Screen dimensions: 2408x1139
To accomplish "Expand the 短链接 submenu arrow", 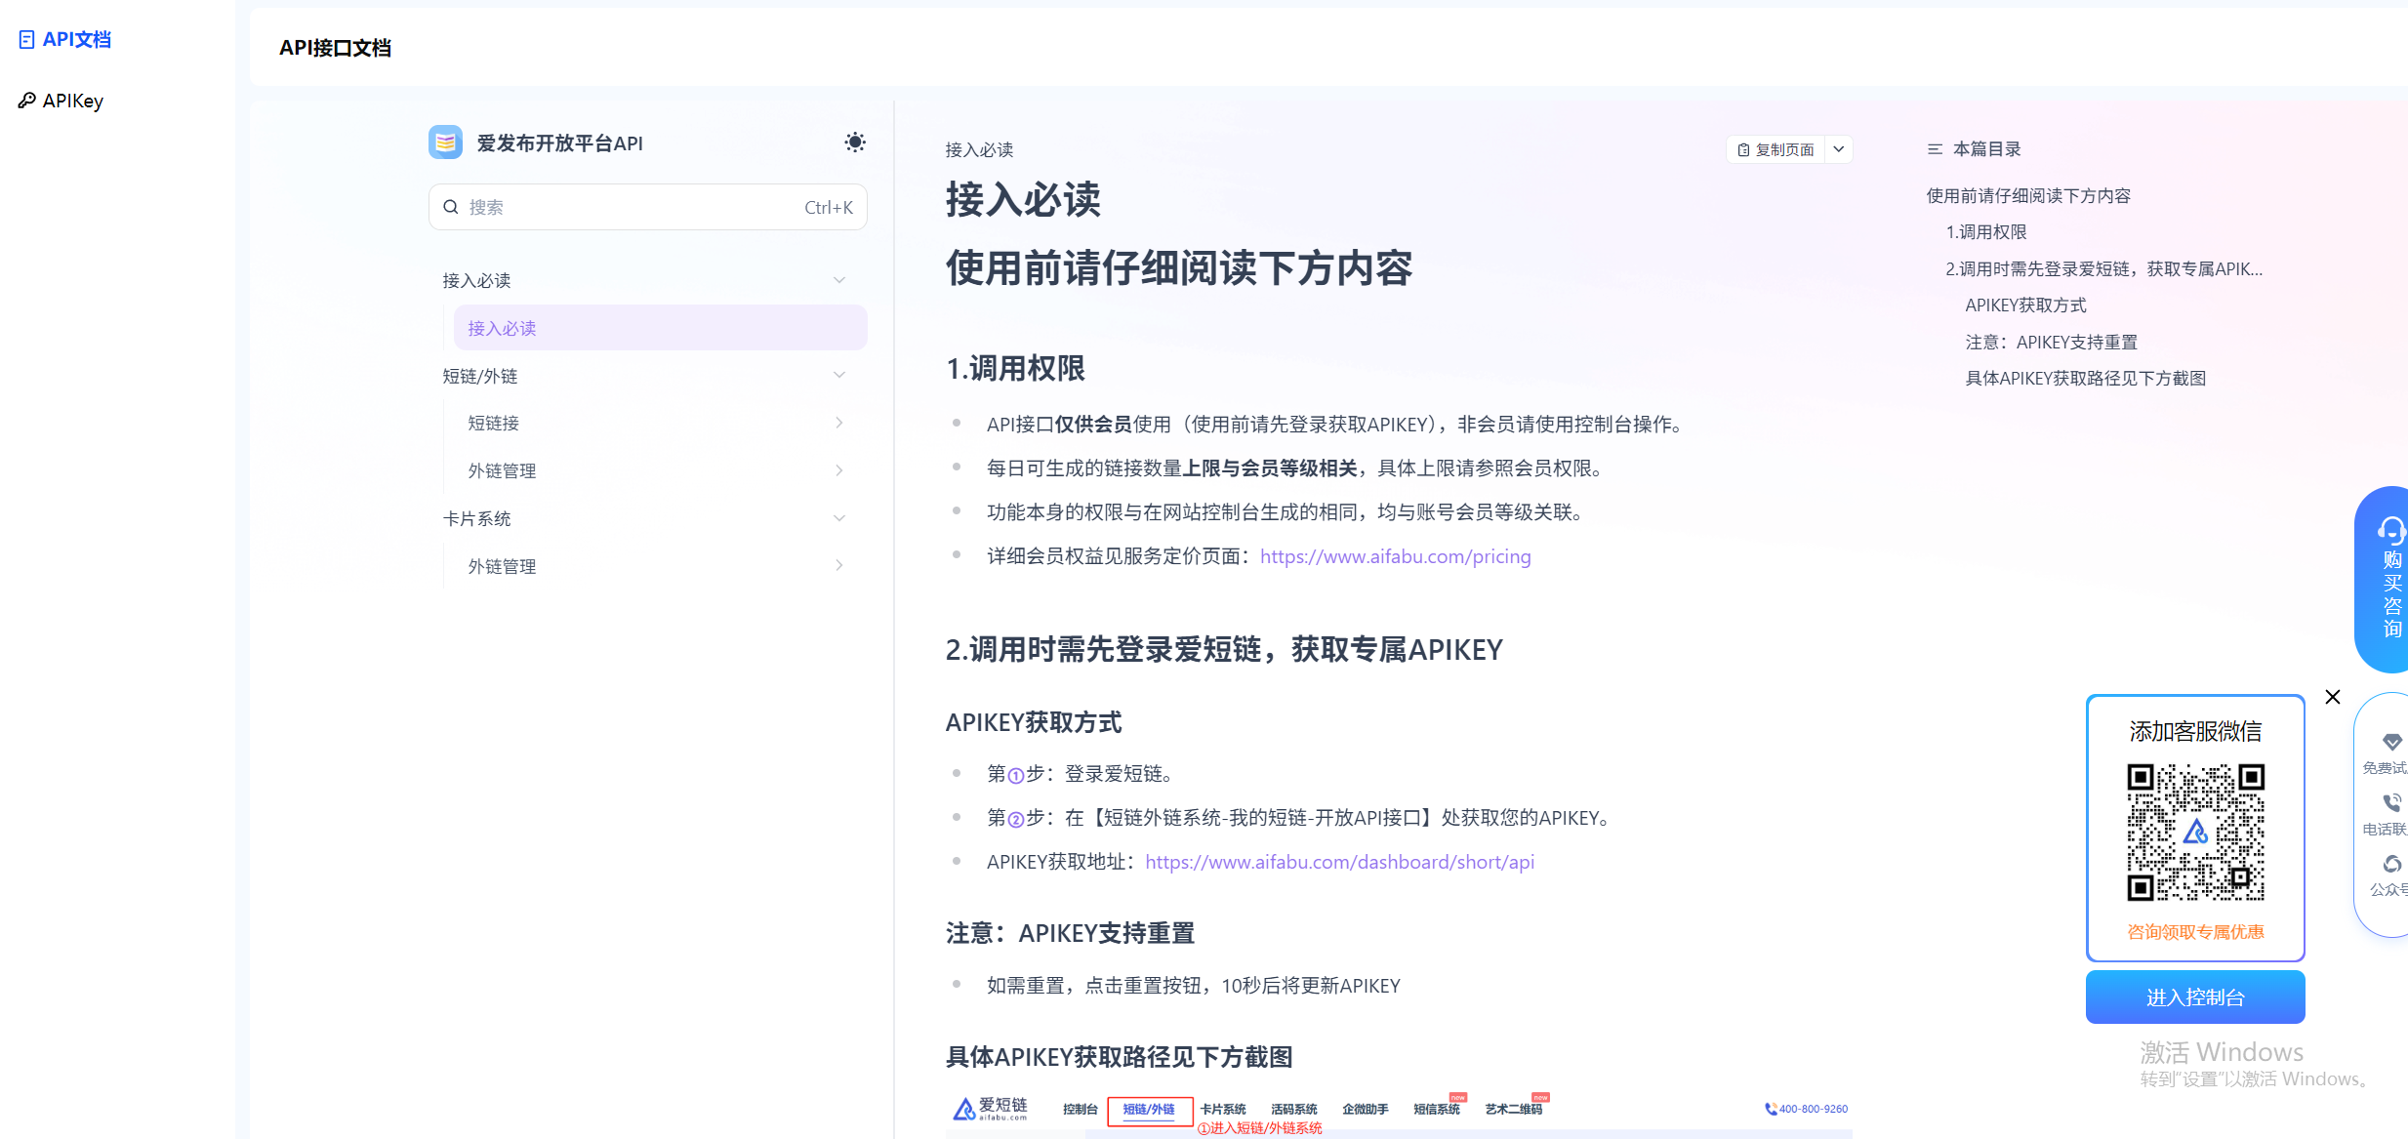I will click(838, 423).
